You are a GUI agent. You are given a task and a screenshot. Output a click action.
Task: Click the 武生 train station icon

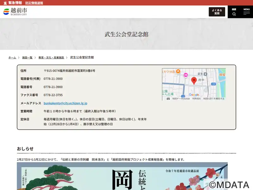[x=205, y=74]
